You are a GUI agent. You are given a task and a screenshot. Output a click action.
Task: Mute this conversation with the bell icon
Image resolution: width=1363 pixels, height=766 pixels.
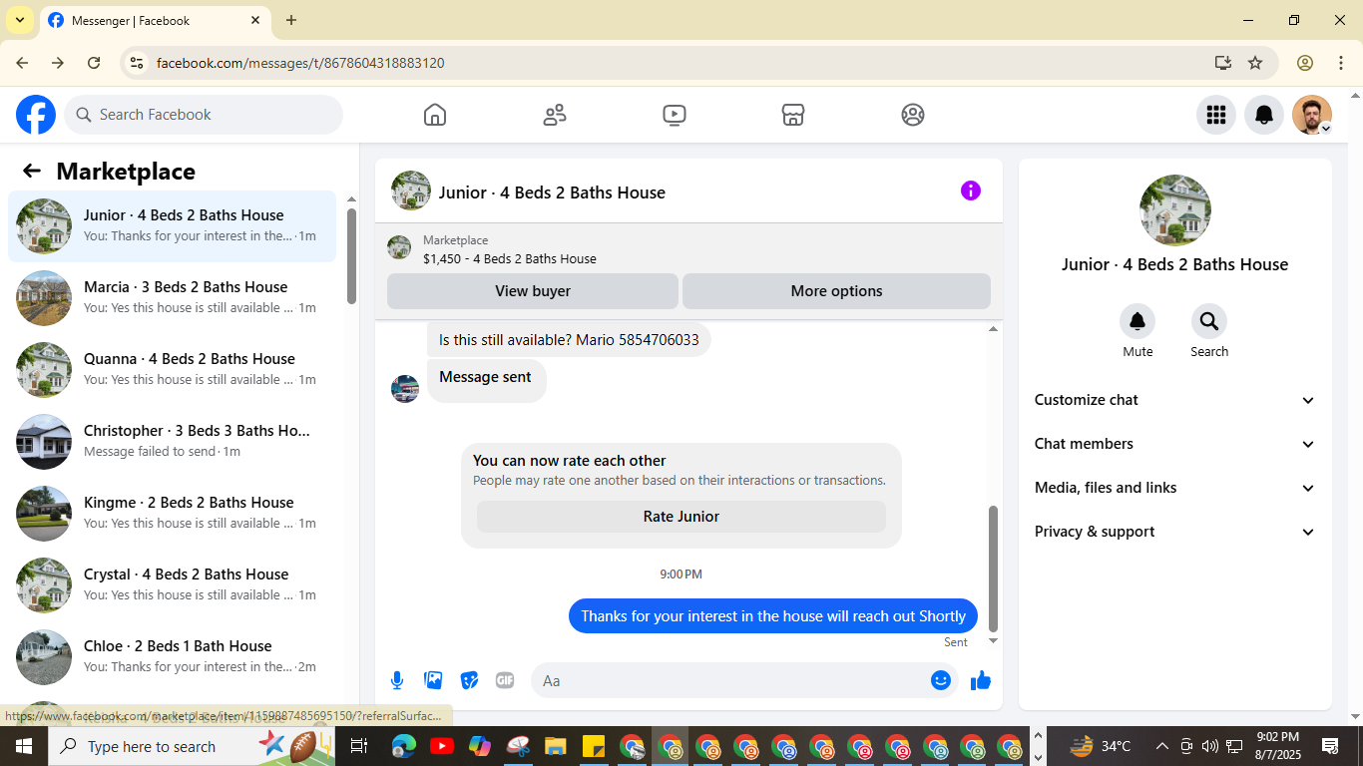[1137, 321]
